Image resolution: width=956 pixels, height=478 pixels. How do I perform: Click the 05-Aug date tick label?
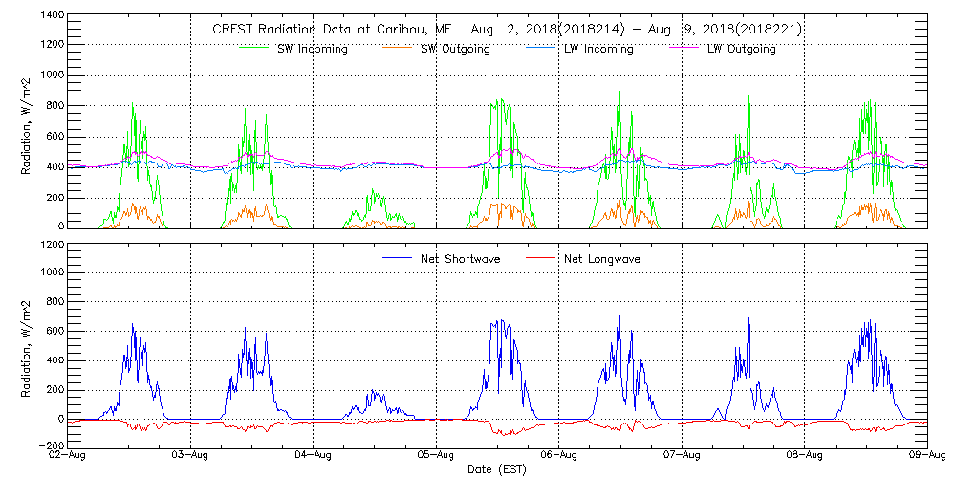(436, 456)
